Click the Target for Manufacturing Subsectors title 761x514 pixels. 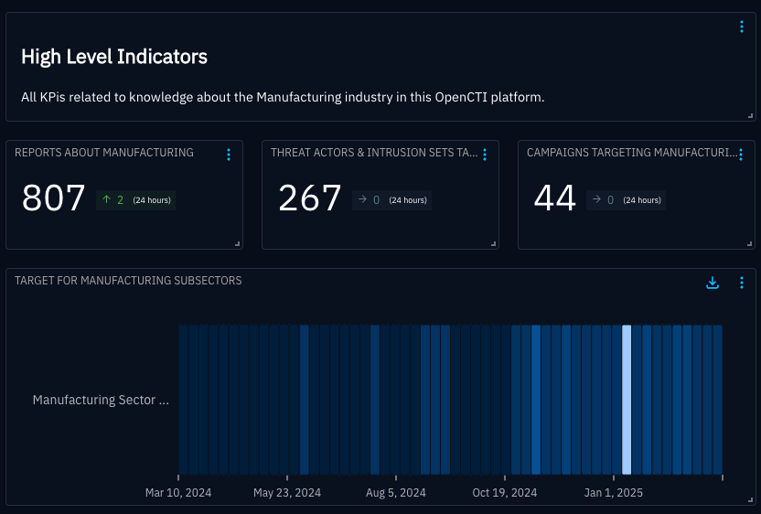point(128,281)
